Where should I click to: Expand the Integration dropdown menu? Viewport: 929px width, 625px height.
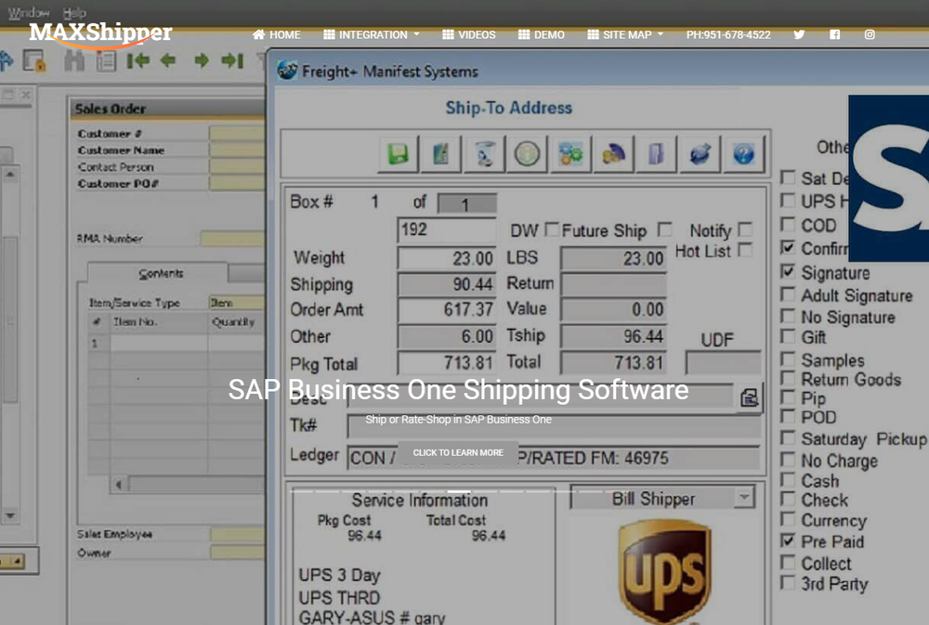coord(372,35)
